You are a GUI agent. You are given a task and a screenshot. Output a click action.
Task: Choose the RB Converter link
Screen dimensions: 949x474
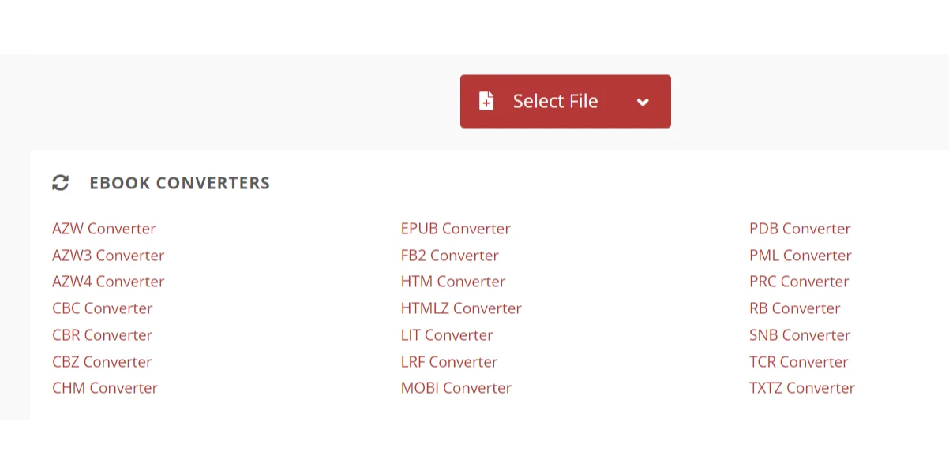(x=795, y=308)
